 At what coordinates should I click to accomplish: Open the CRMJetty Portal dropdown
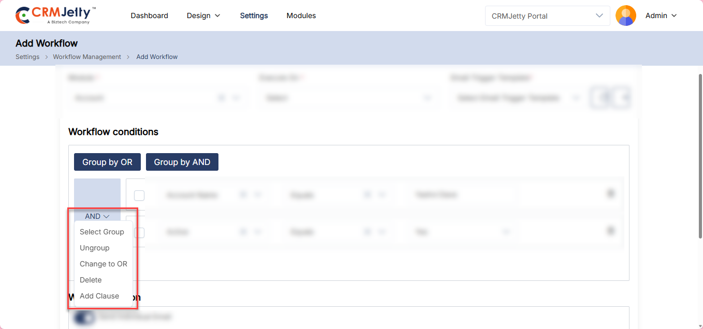(547, 16)
